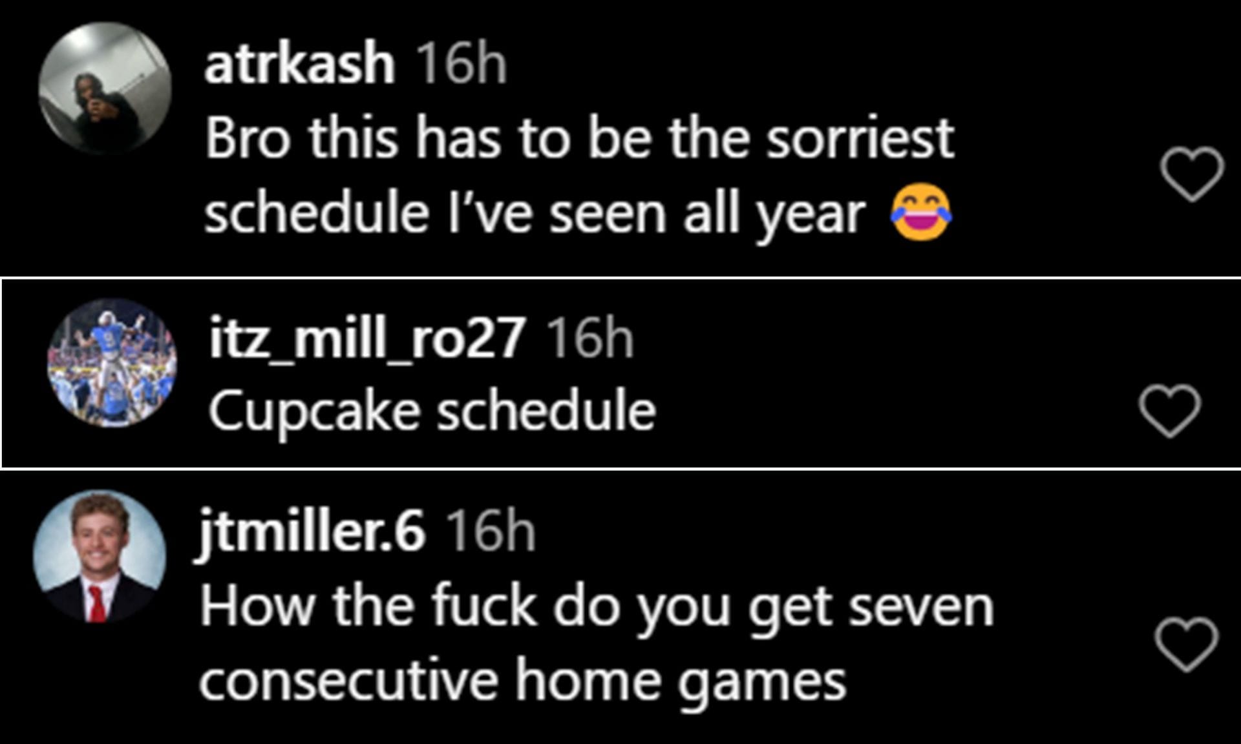1241x744 pixels.
Task: Click 'schedule' in itz_mill_ro27's comment
Action: click(546, 411)
